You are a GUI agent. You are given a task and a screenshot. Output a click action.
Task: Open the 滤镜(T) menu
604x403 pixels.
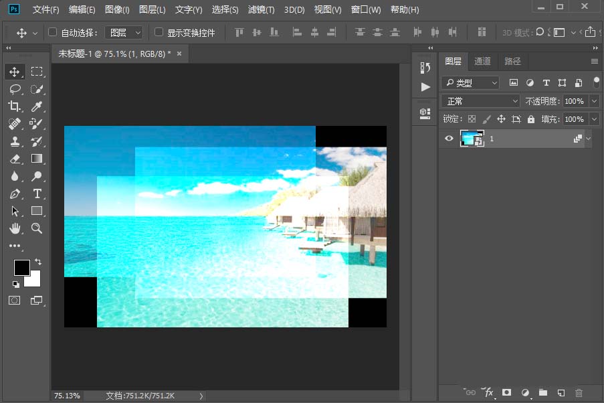tap(261, 10)
